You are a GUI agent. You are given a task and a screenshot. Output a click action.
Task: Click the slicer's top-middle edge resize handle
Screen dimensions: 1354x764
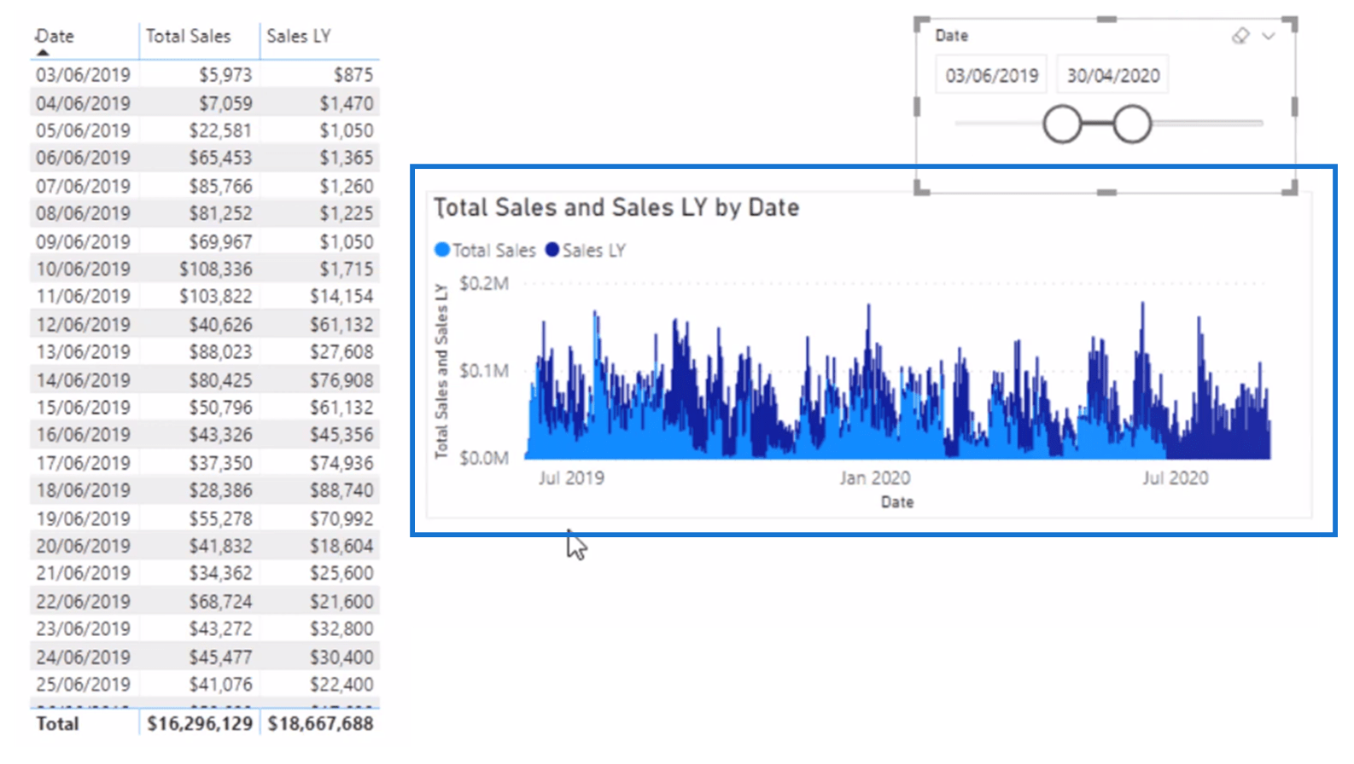pyautogui.click(x=1106, y=19)
